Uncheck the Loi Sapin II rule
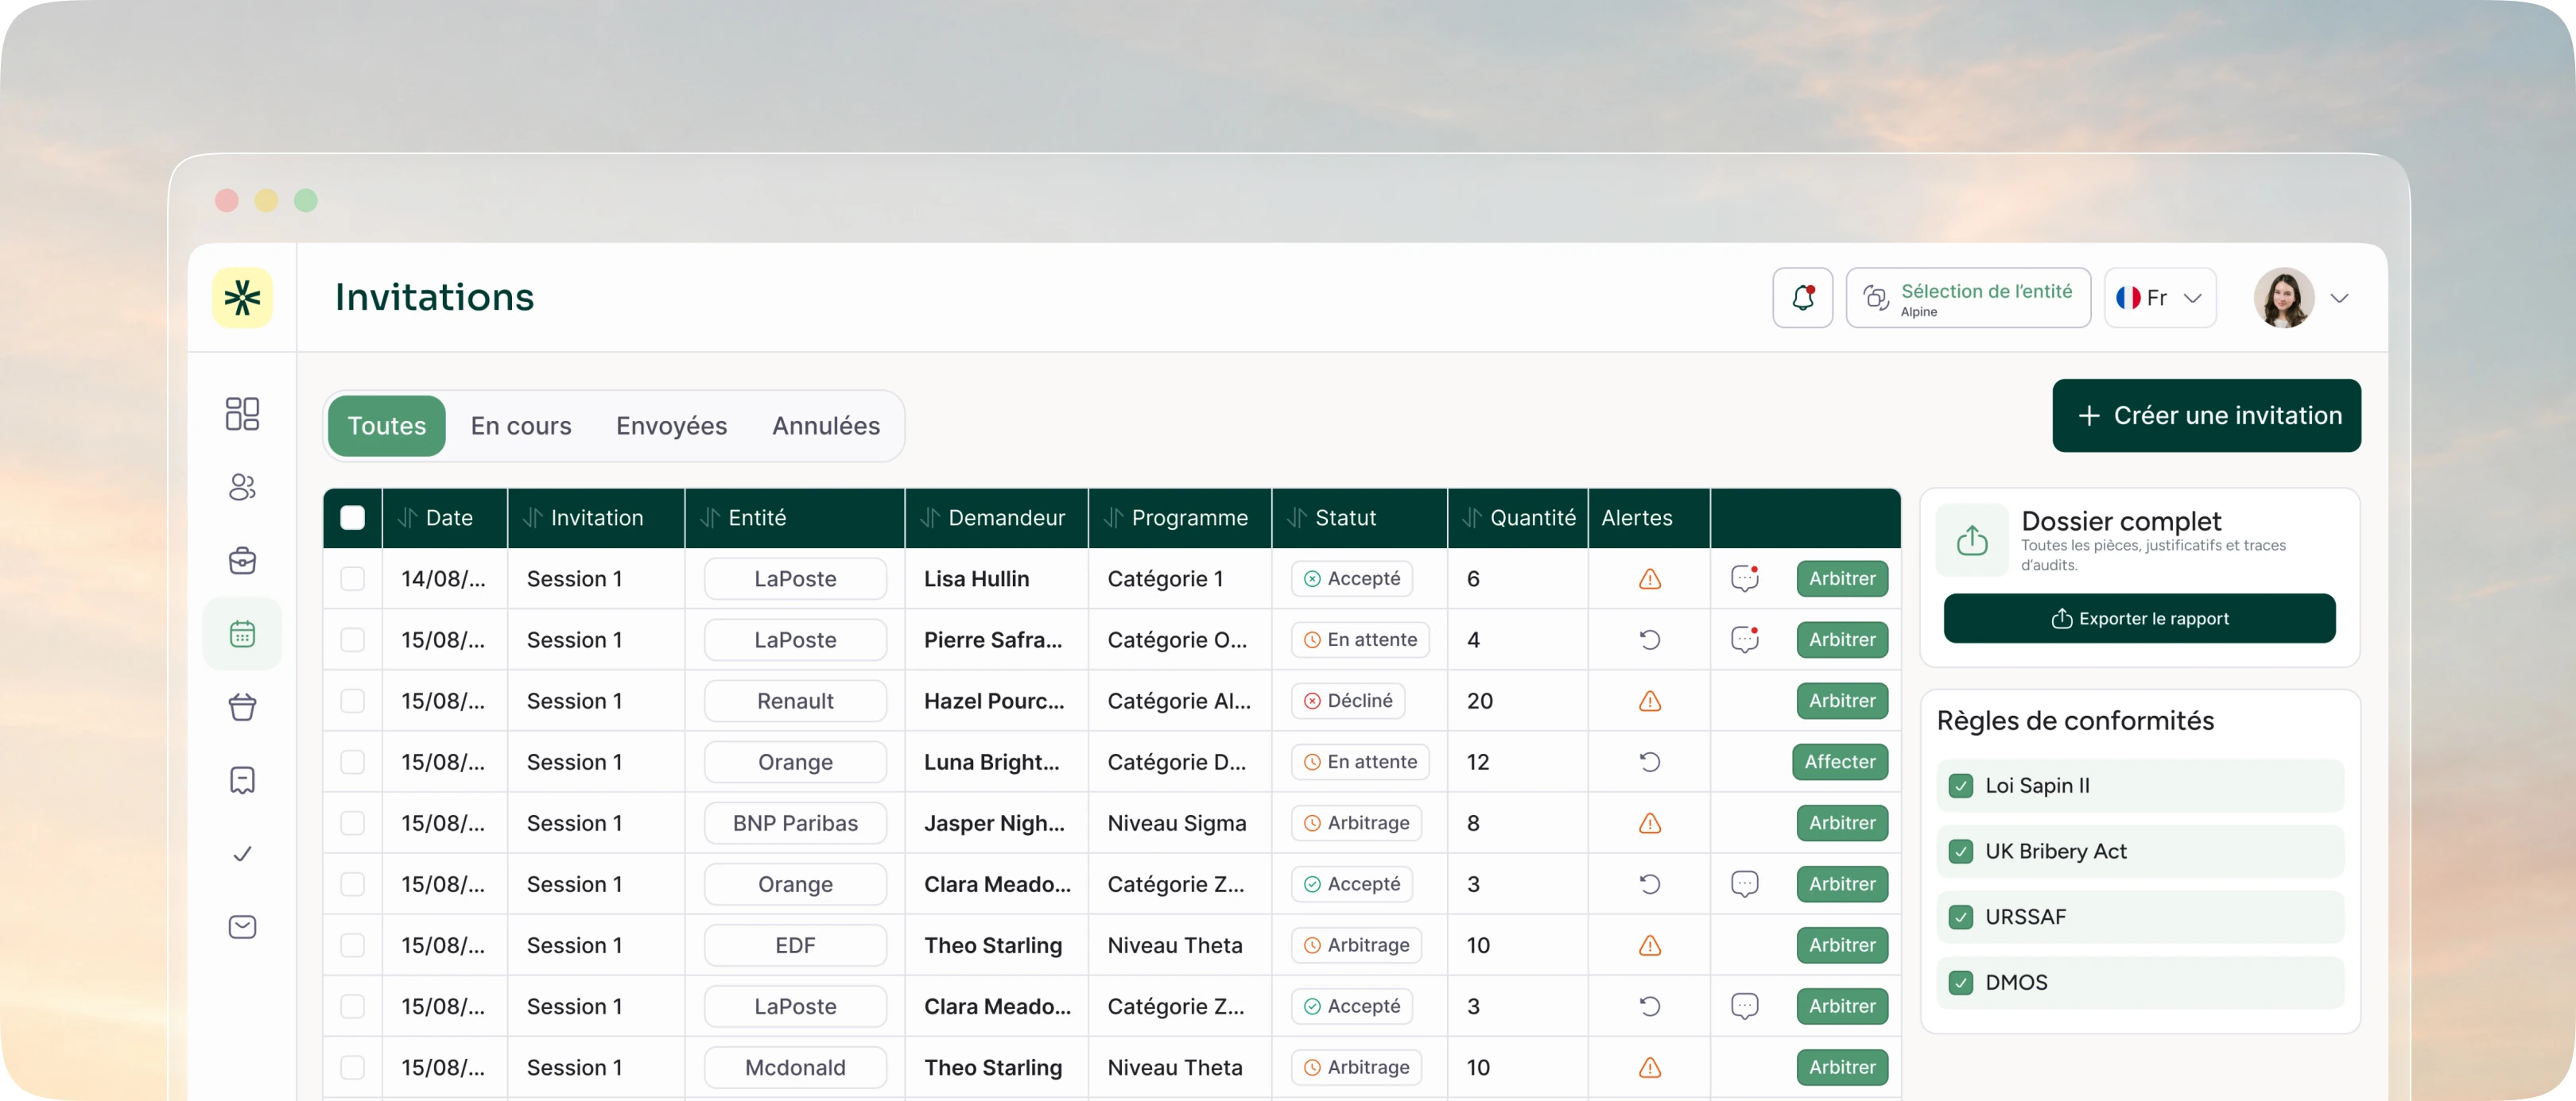Screen dimensions: 2576x1101 click(x=1960, y=786)
